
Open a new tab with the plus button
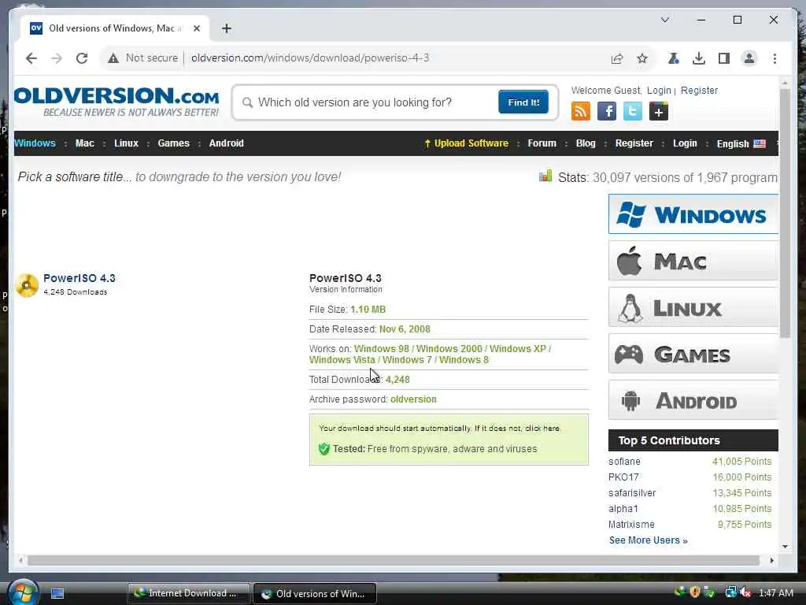226,28
